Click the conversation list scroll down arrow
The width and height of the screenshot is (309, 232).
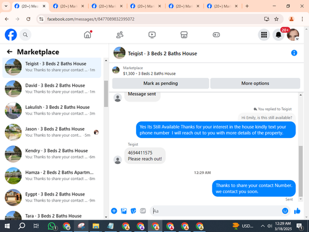tap(106, 217)
